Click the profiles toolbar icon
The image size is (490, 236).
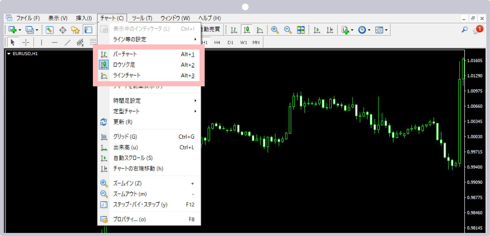pos(29,30)
